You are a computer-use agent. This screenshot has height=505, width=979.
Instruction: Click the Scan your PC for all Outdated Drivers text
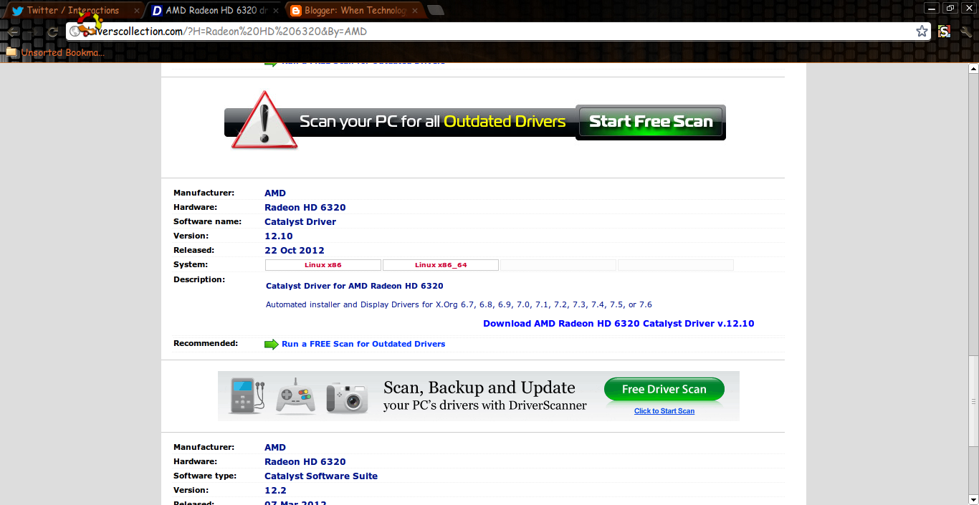433,122
